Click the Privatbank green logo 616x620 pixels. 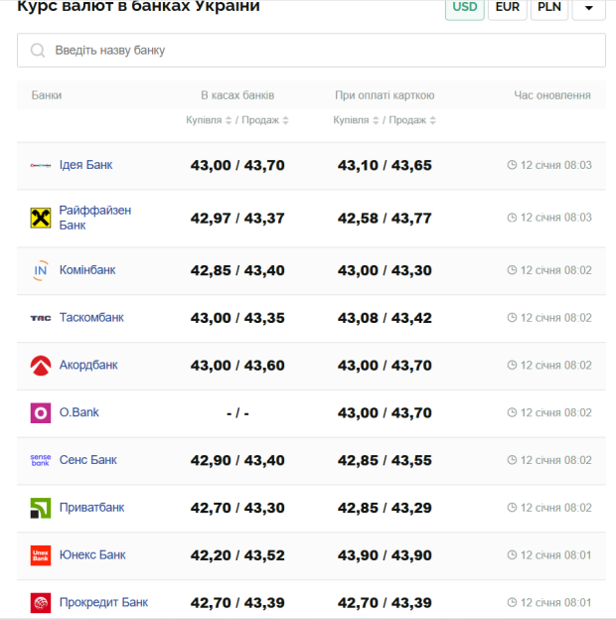click(41, 508)
